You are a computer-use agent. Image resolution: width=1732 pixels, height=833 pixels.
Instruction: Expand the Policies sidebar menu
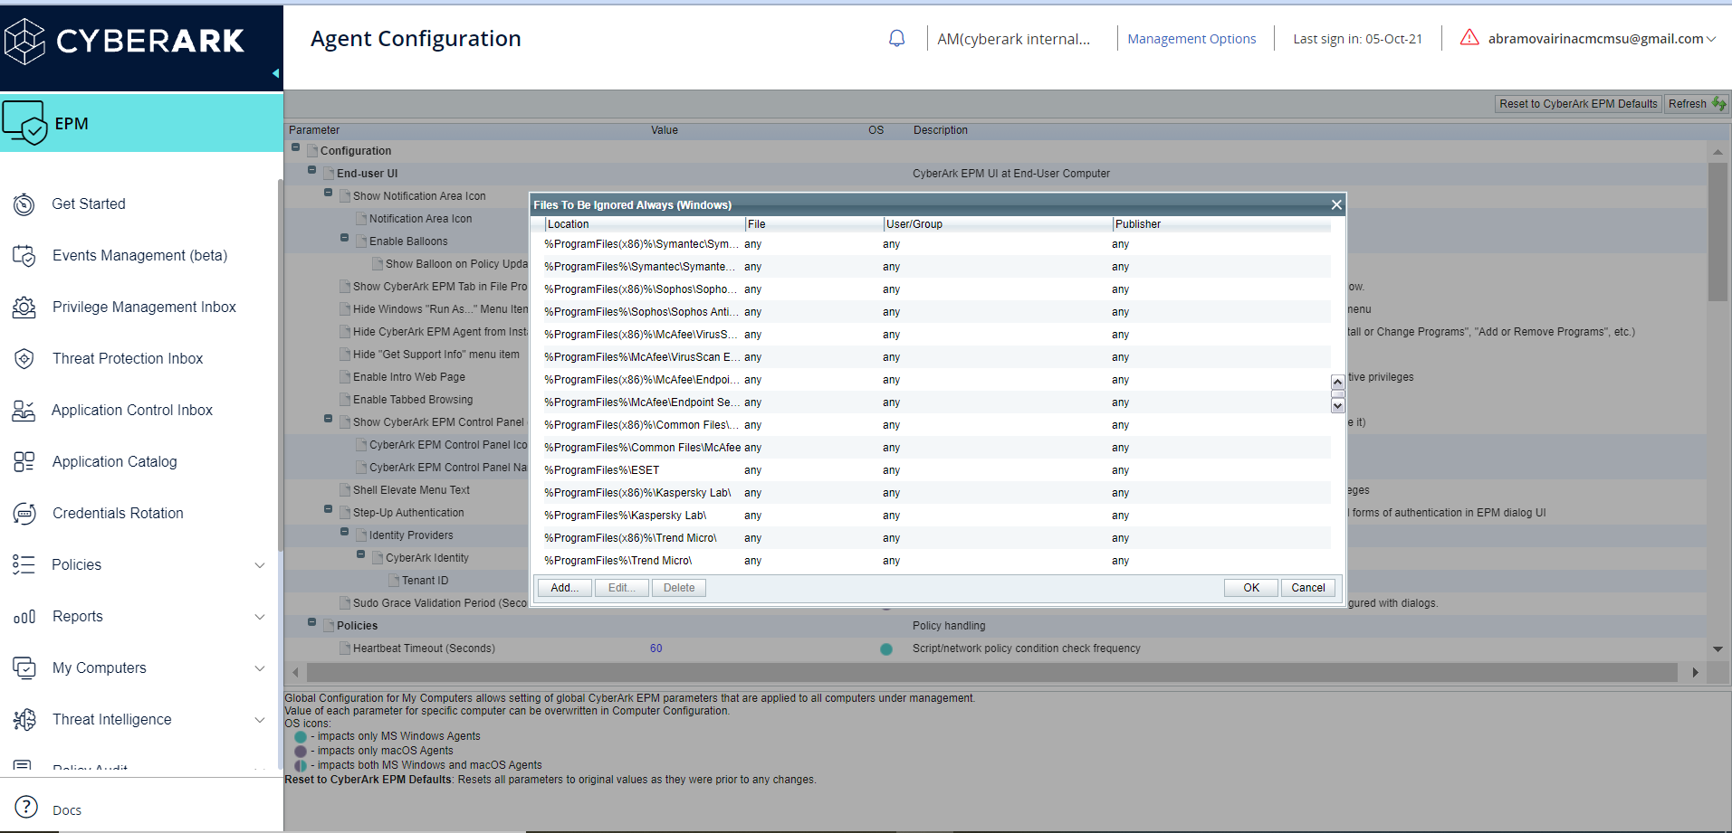click(x=259, y=565)
